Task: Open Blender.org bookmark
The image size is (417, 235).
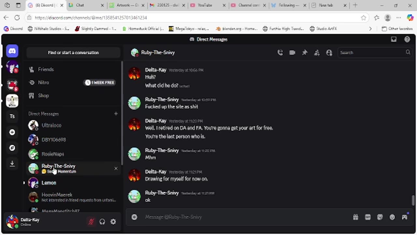Action: point(237,29)
